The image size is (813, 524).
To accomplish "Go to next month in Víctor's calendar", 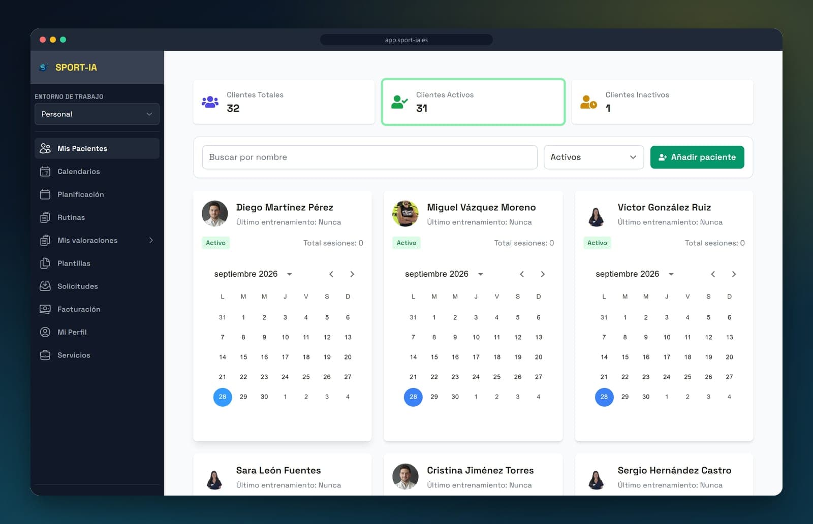I will click(734, 274).
